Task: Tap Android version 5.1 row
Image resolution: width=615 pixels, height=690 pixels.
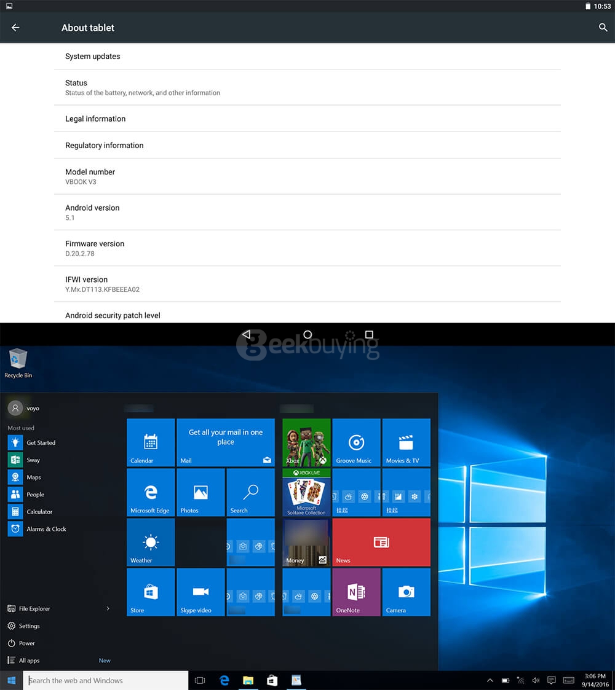Action: [x=307, y=212]
